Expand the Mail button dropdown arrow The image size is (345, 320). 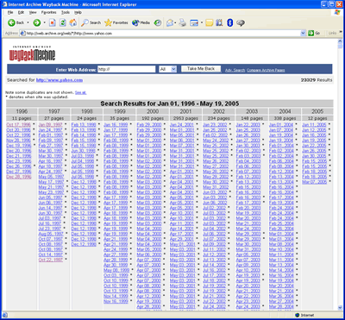[x=175, y=22]
